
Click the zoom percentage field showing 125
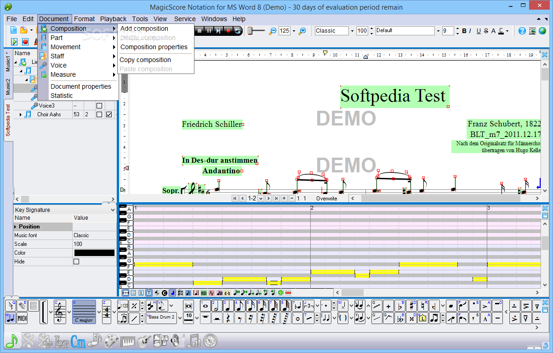coord(285,31)
